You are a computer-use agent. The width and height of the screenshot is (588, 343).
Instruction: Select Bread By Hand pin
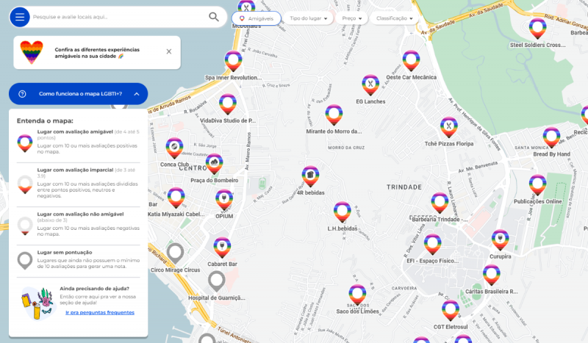coord(551,137)
